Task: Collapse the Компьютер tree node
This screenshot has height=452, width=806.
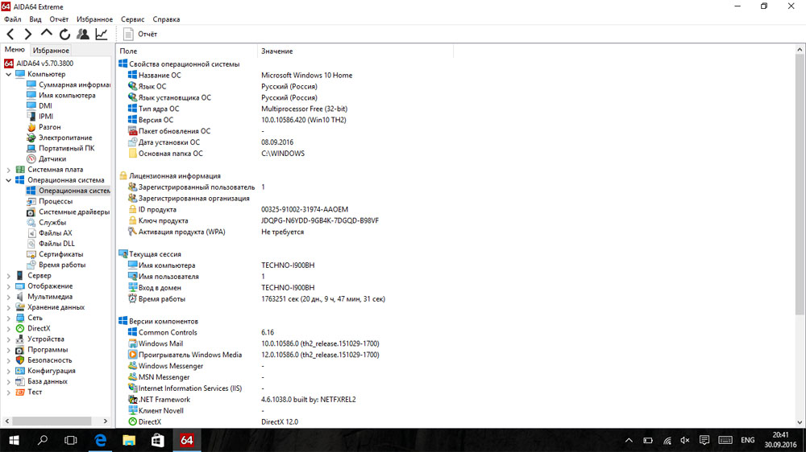Action: (8, 74)
